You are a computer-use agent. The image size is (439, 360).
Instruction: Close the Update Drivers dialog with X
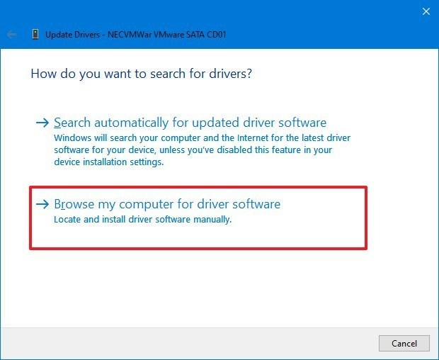[x=426, y=11]
